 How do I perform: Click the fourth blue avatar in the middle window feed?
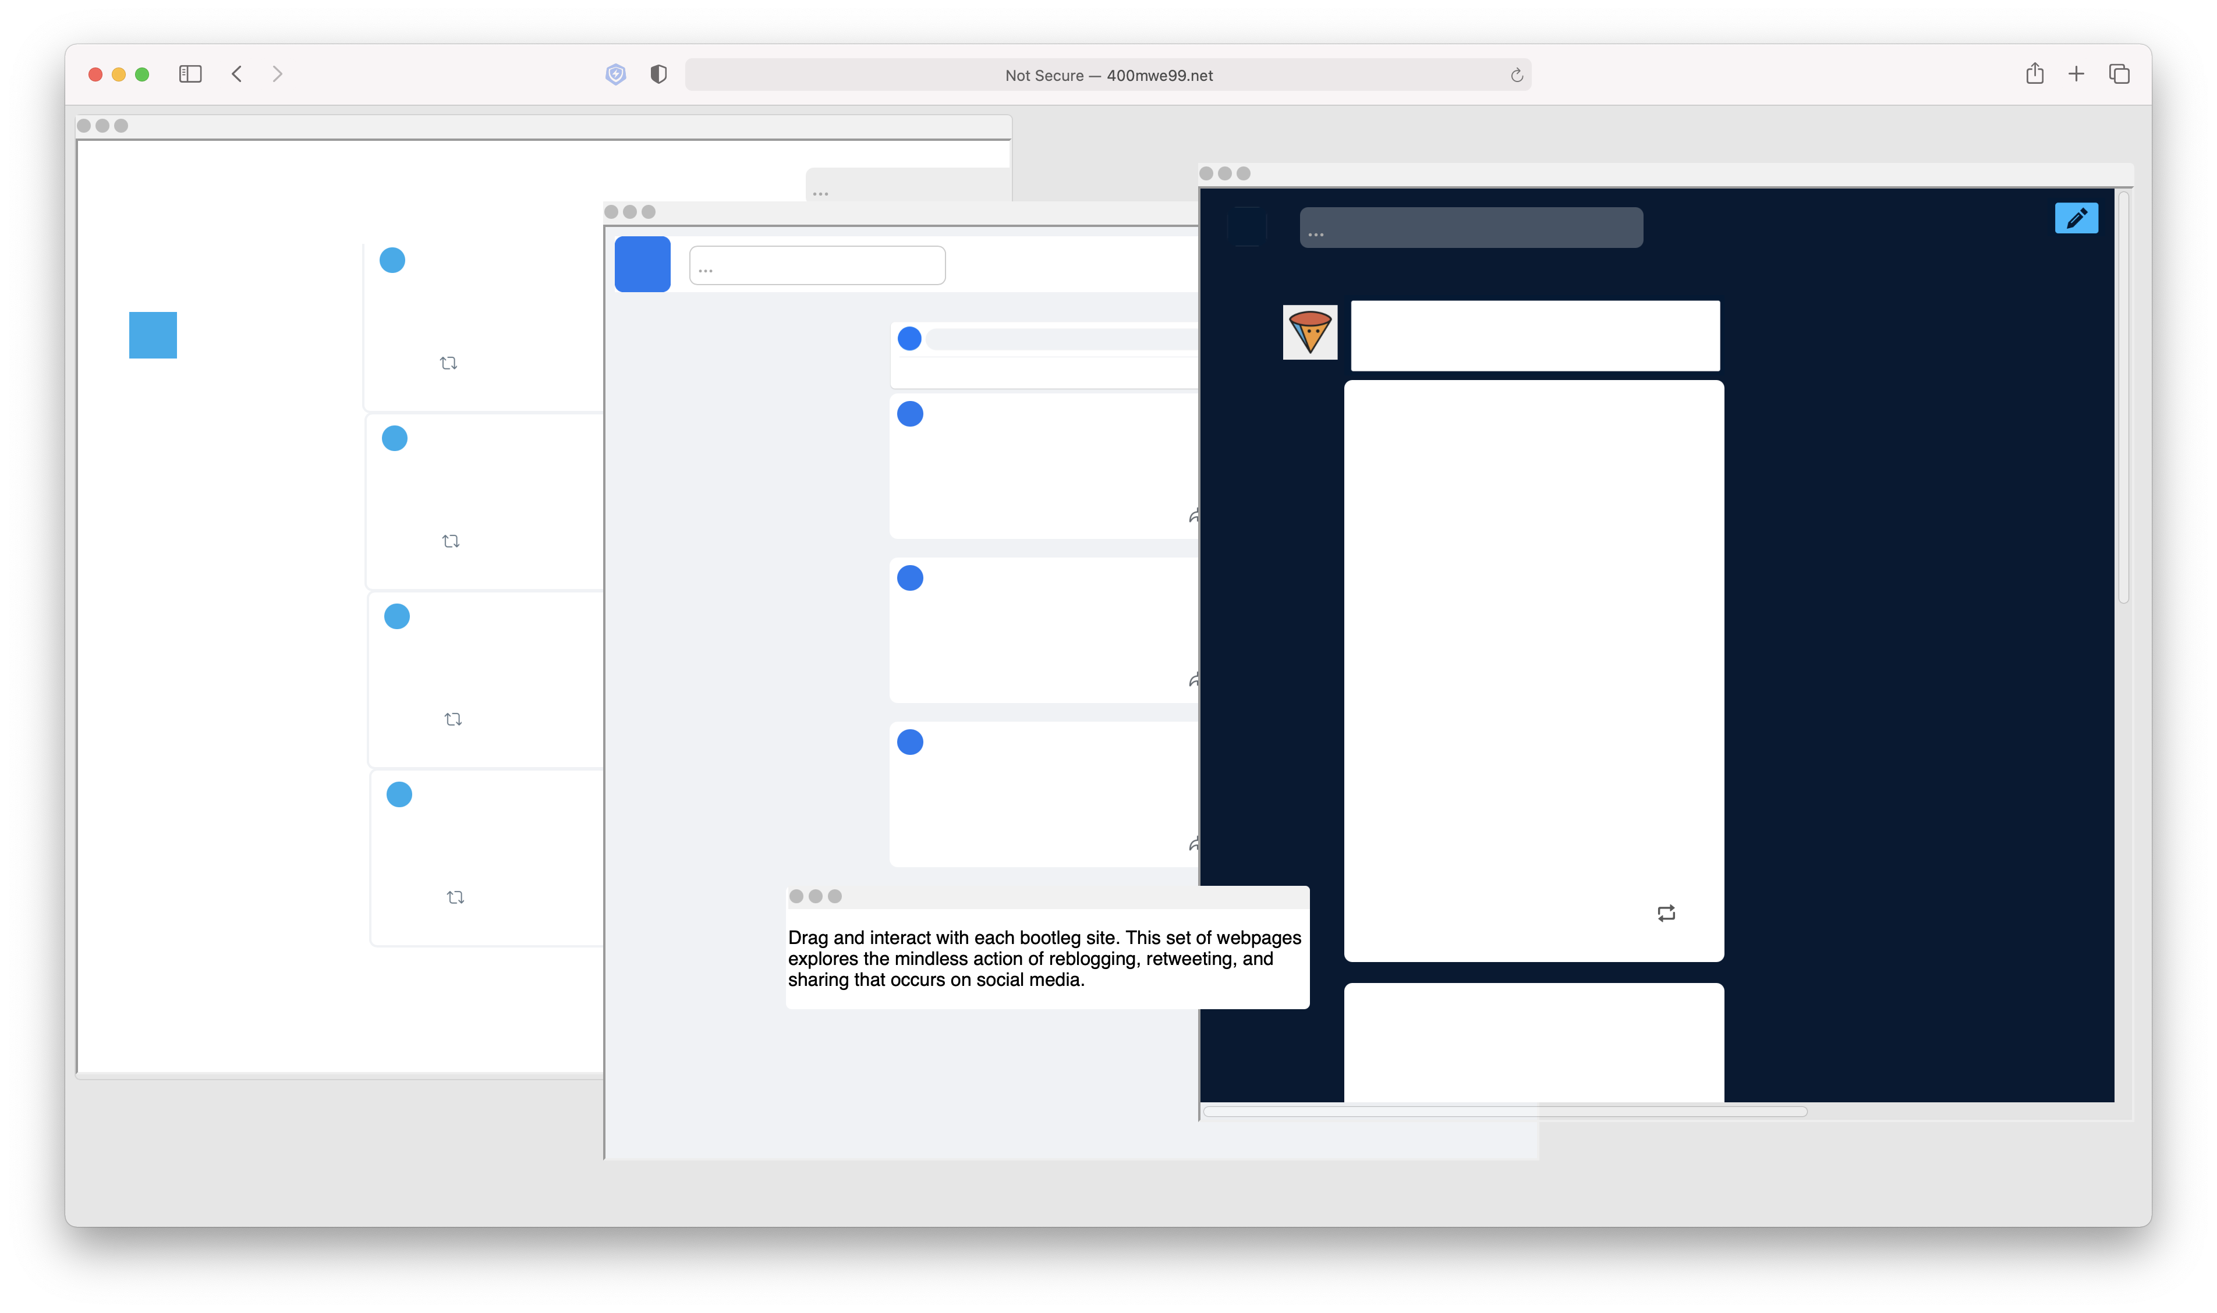(910, 742)
